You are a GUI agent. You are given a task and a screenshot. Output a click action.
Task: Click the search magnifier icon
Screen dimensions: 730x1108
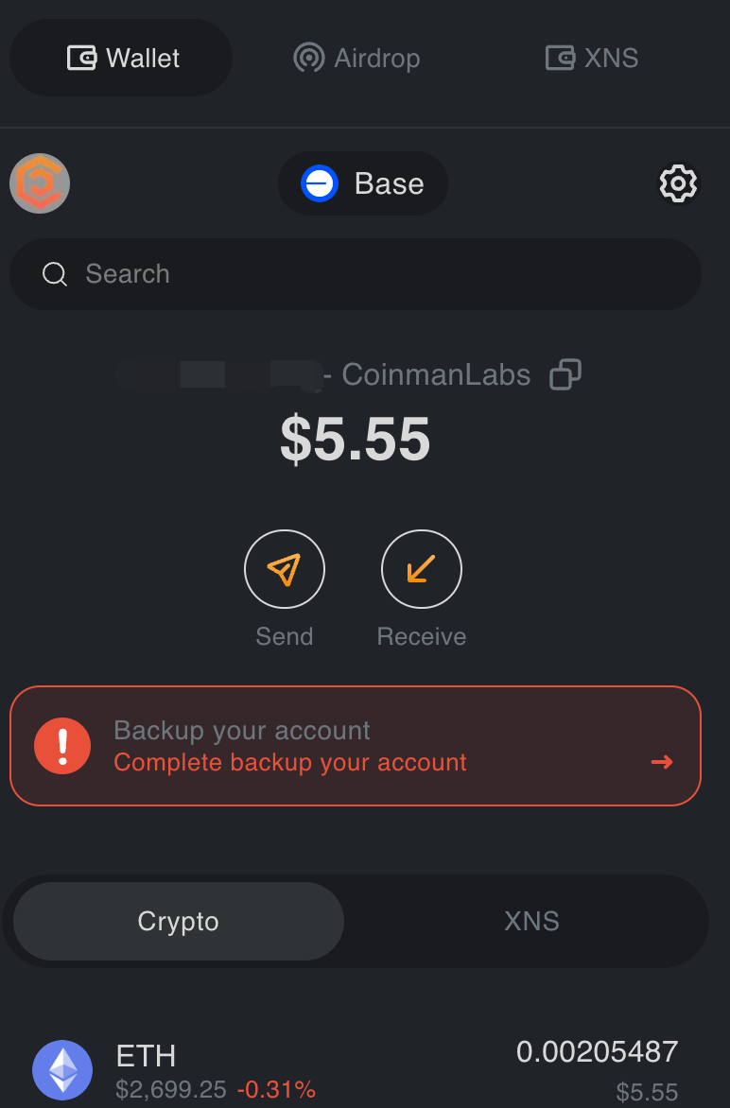(54, 274)
